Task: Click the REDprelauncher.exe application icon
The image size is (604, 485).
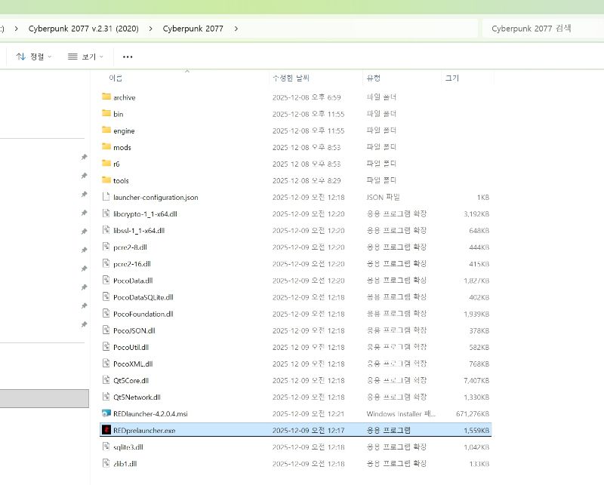Action: click(x=106, y=430)
